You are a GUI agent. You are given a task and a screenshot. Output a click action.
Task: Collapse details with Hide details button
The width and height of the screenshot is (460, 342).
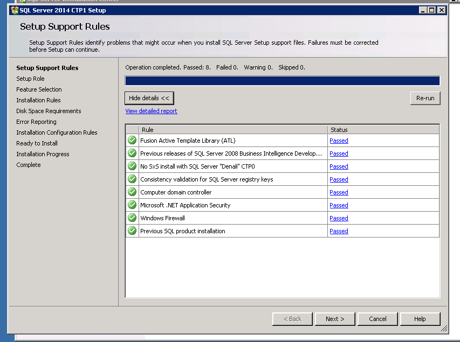click(x=149, y=98)
